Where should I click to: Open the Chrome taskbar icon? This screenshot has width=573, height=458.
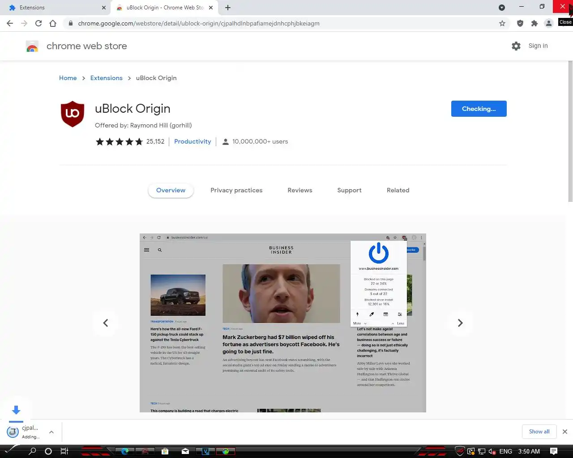226,451
